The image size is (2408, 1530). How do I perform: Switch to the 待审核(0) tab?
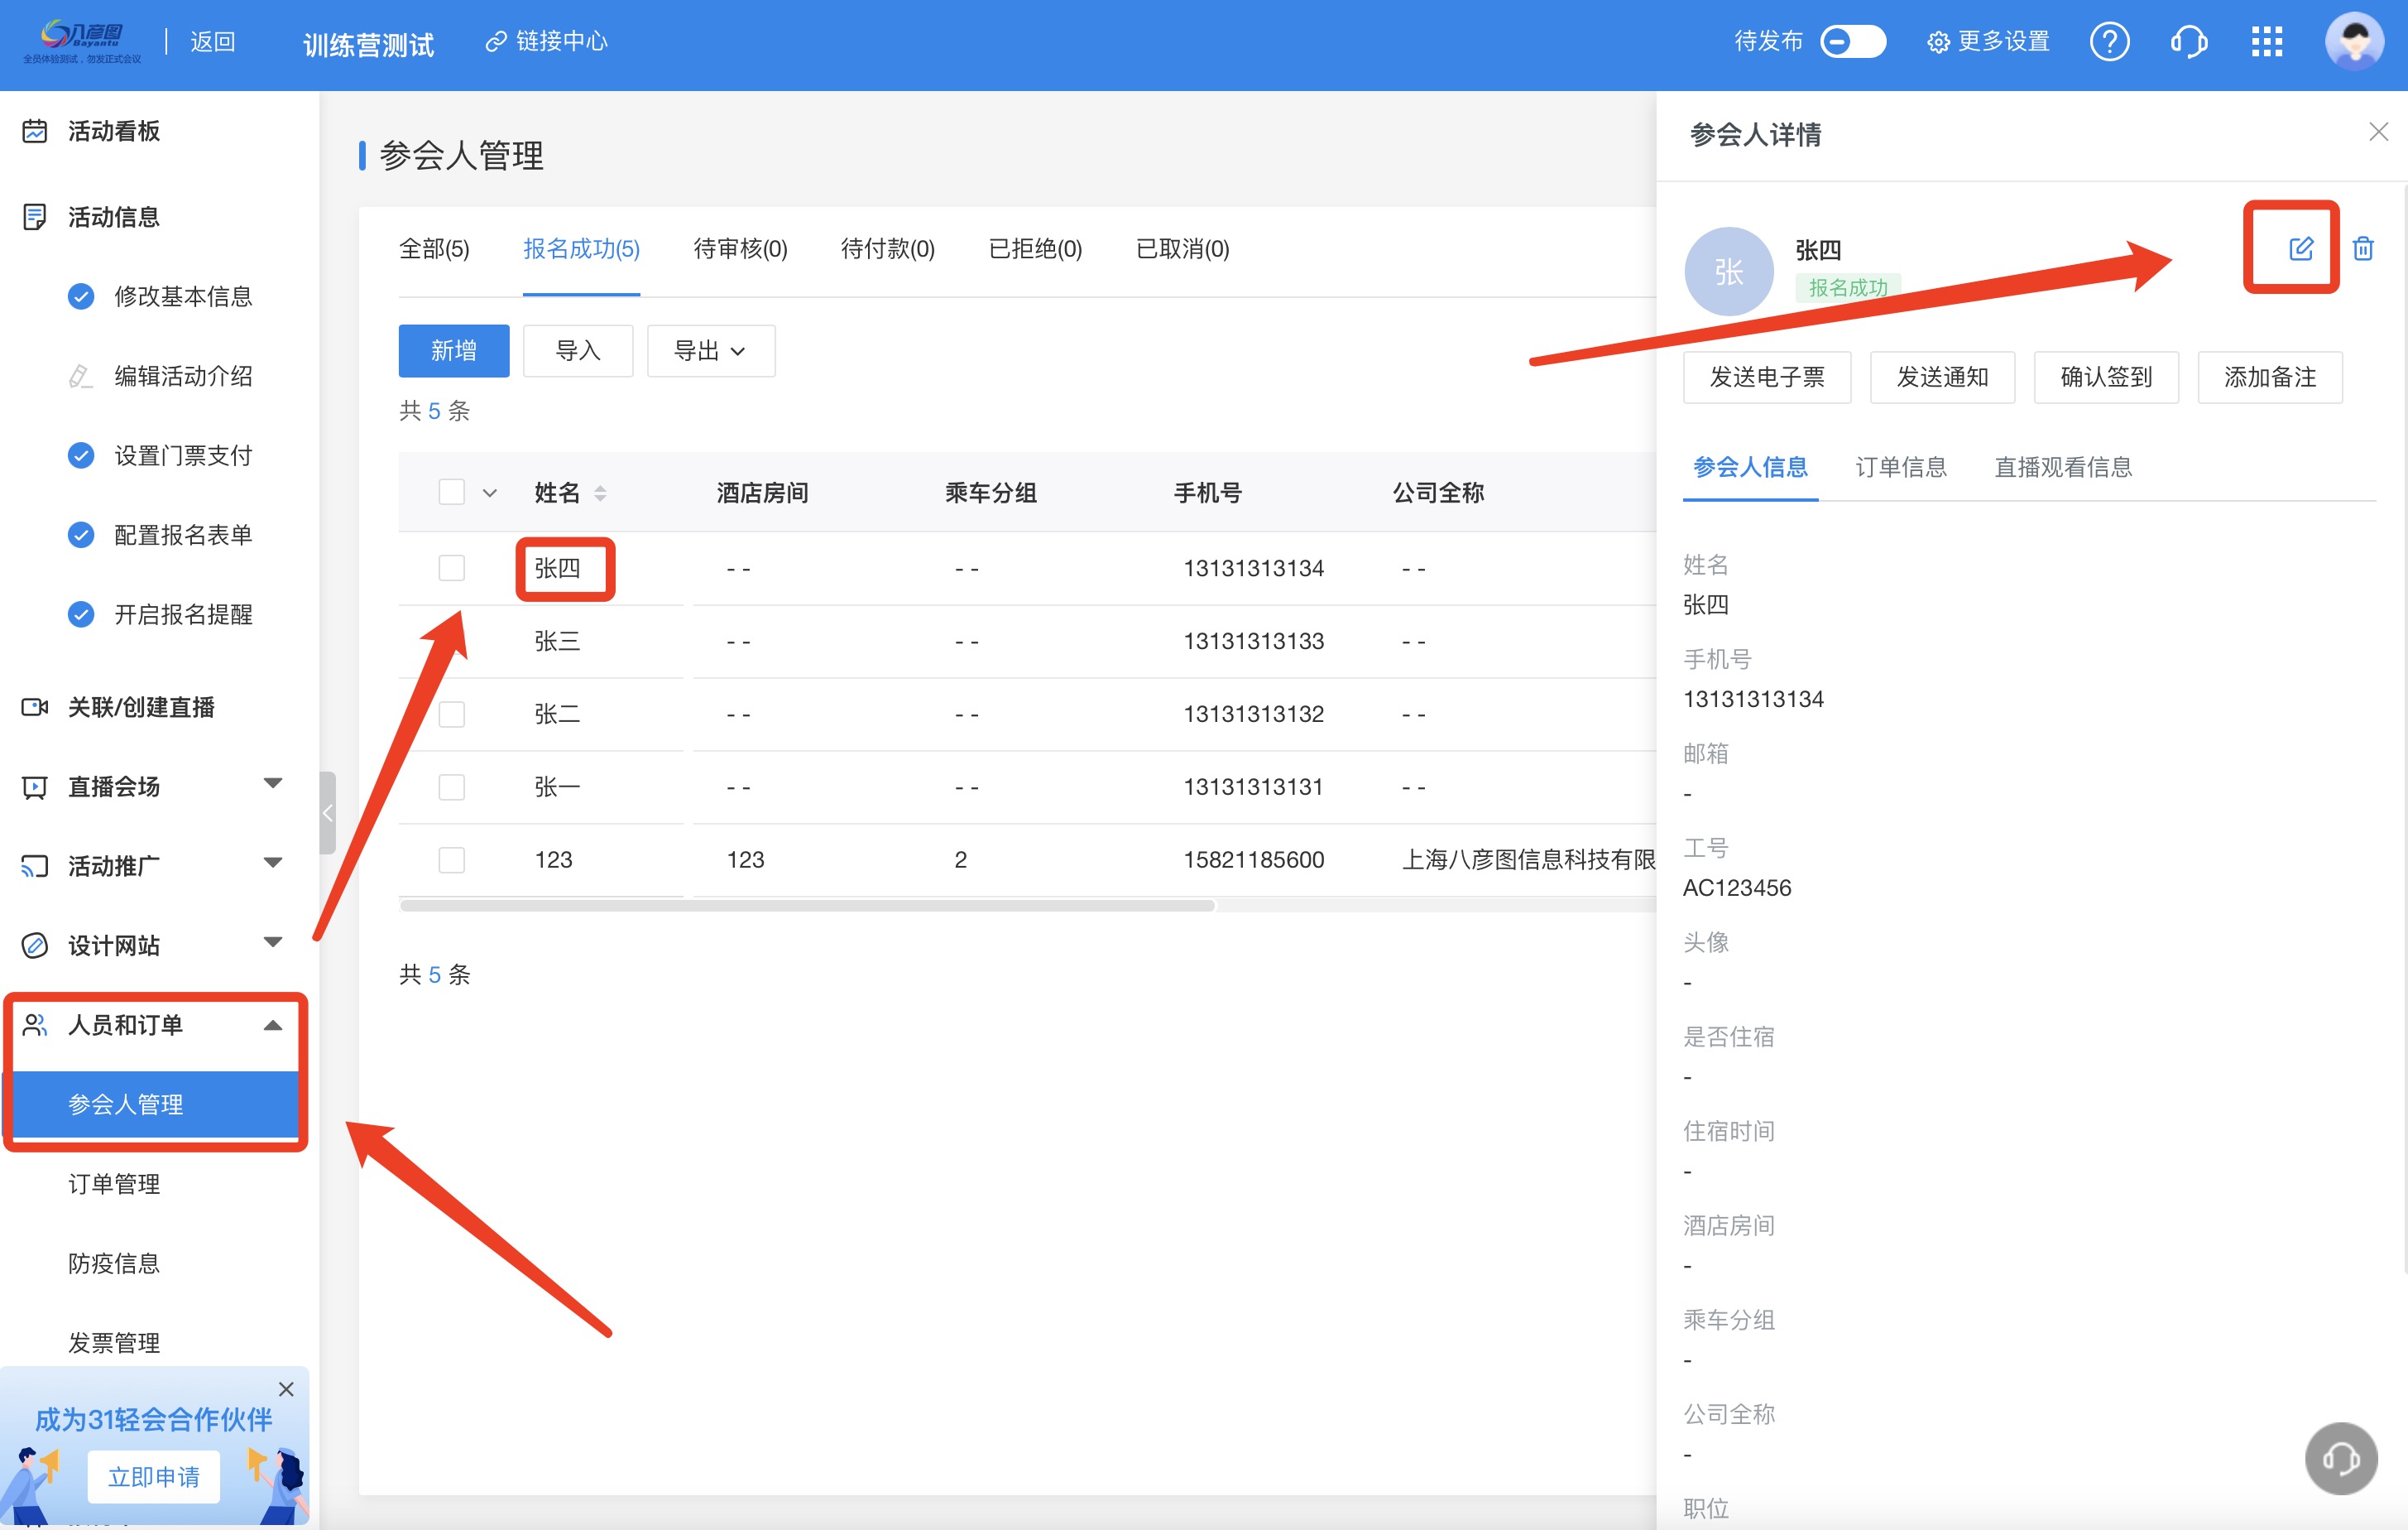click(741, 249)
